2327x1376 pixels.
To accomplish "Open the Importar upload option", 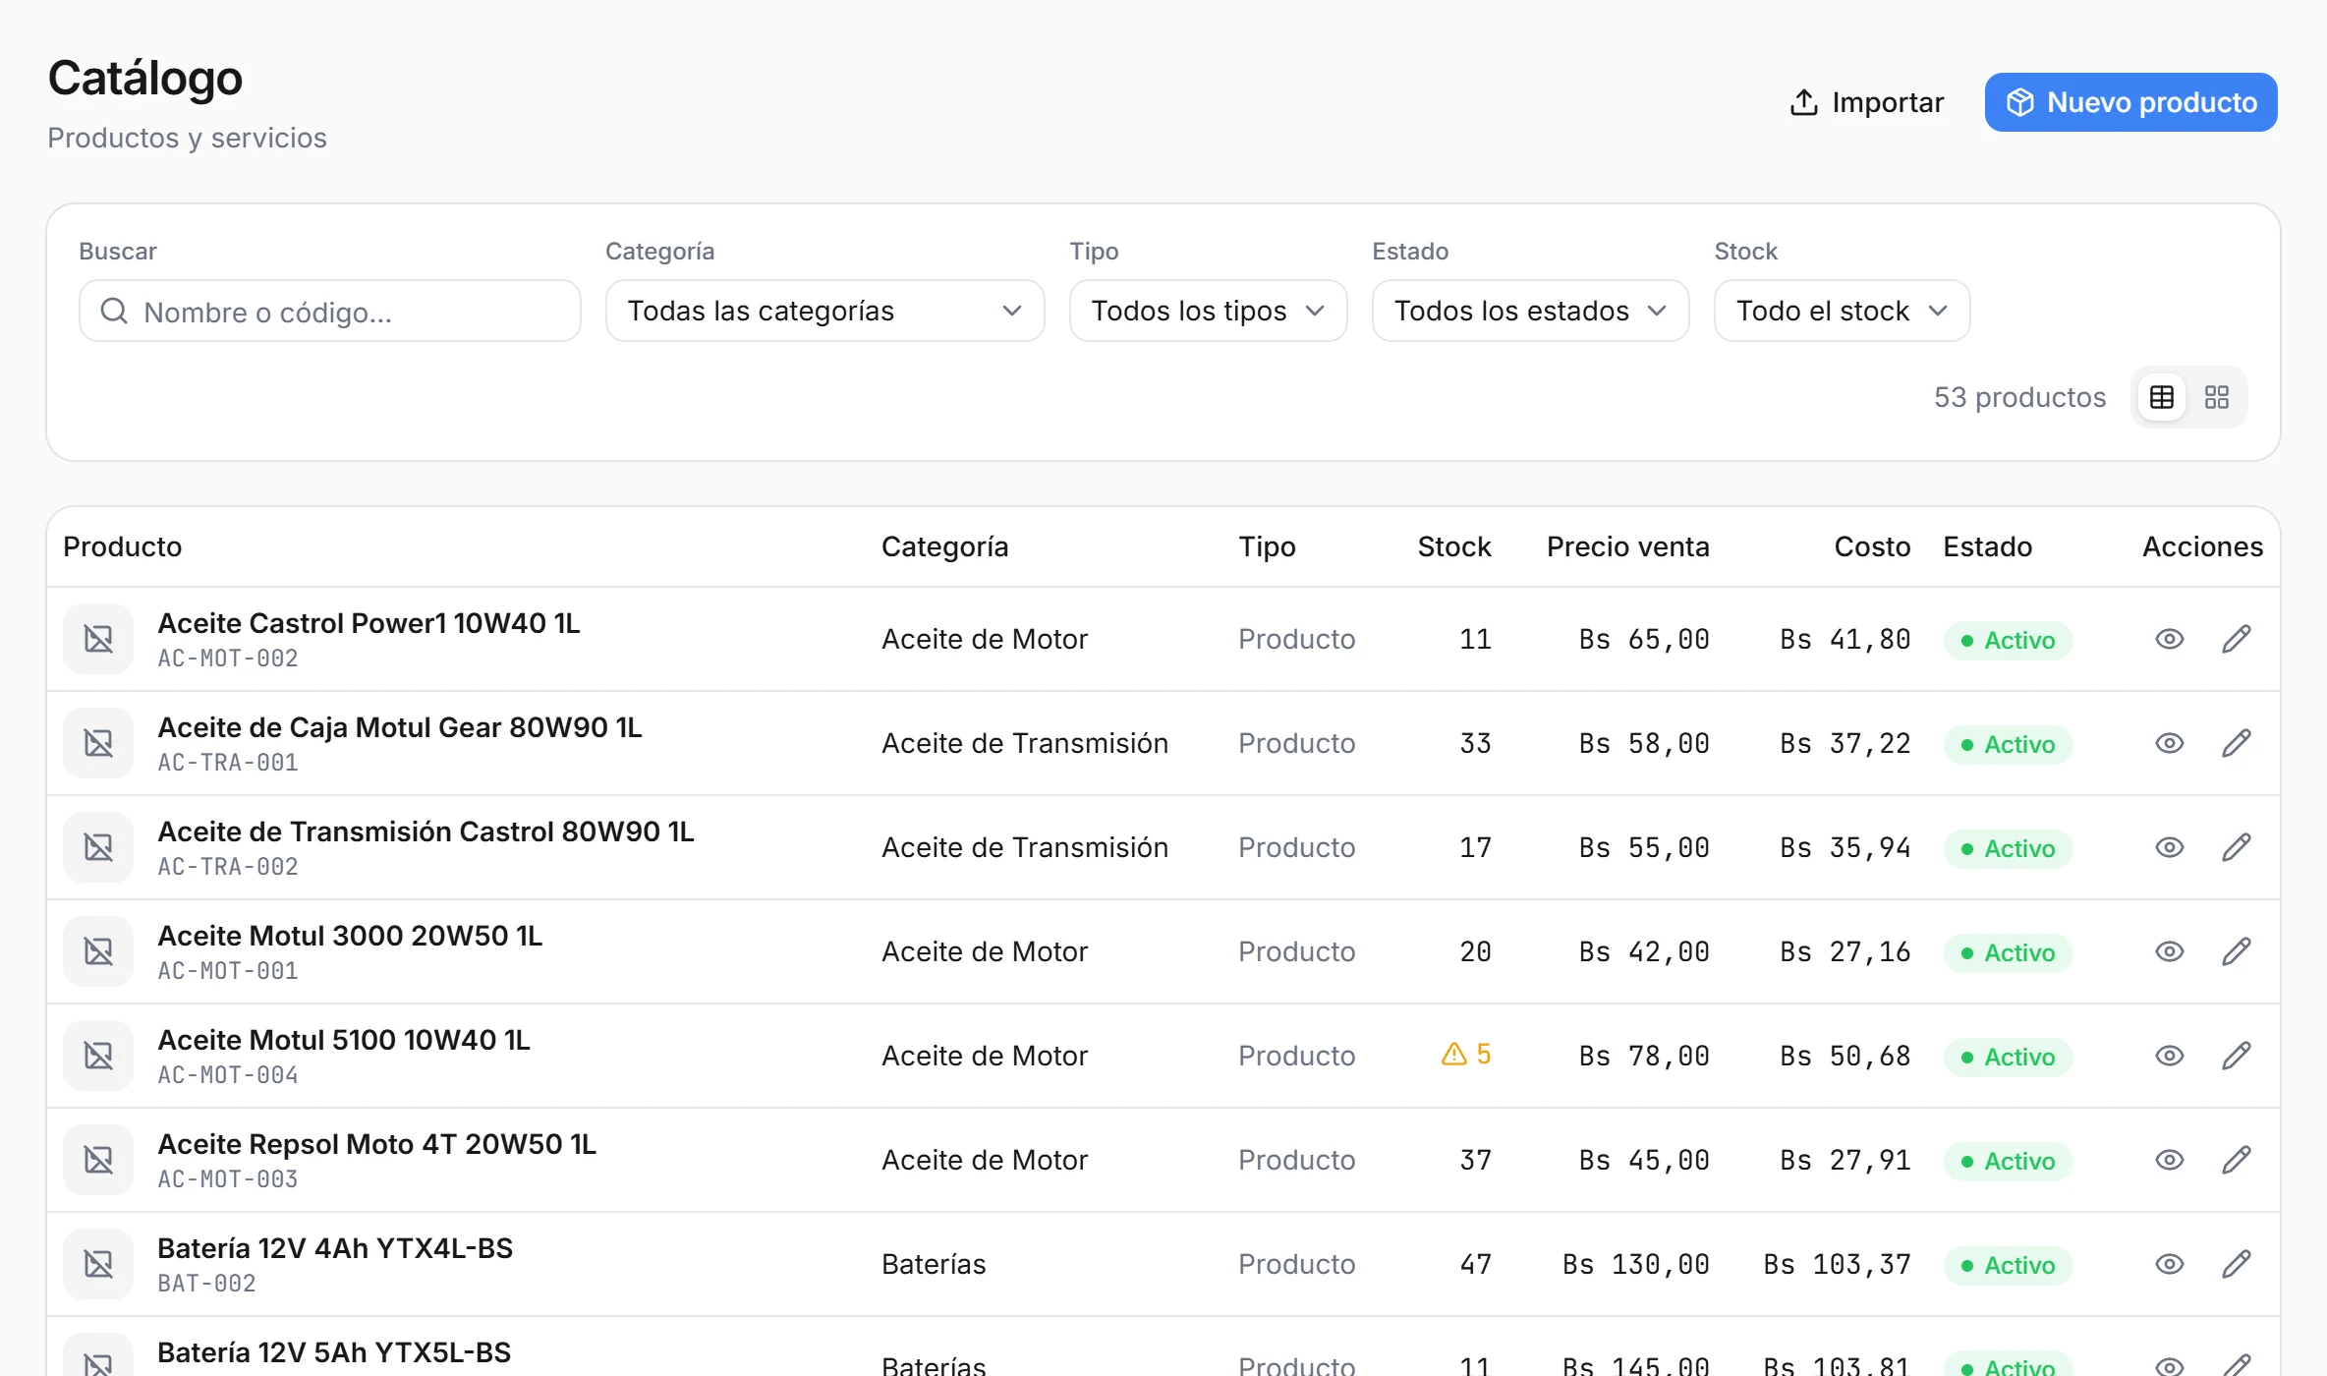I will click(1866, 102).
